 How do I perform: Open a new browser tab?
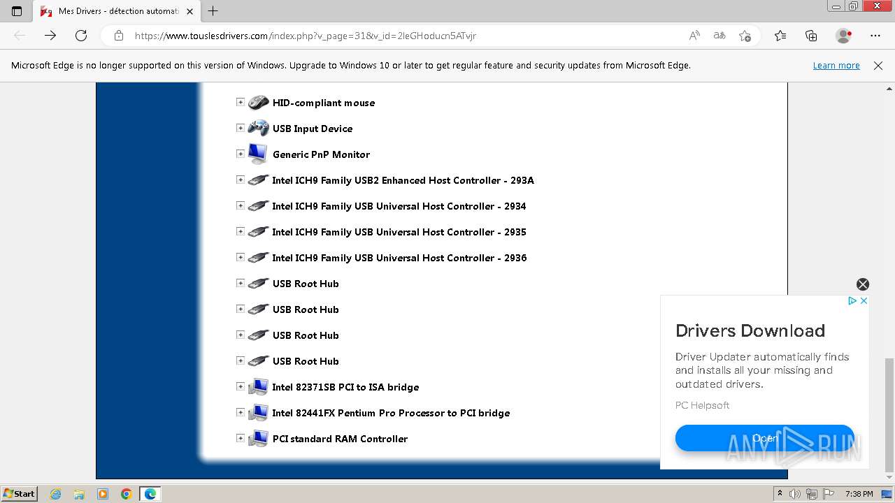coord(213,11)
